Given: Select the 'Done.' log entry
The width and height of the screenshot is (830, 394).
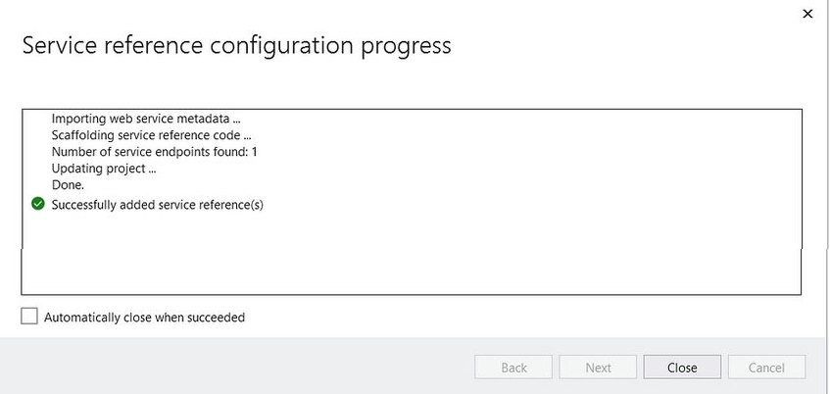Looking at the screenshot, I should tap(68, 185).
